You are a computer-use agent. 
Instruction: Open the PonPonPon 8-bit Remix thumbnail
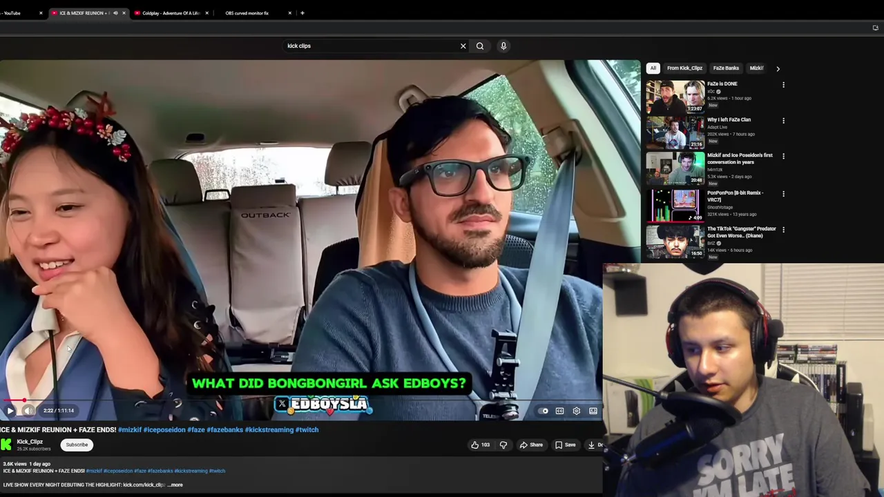click(x=675, y=205)
